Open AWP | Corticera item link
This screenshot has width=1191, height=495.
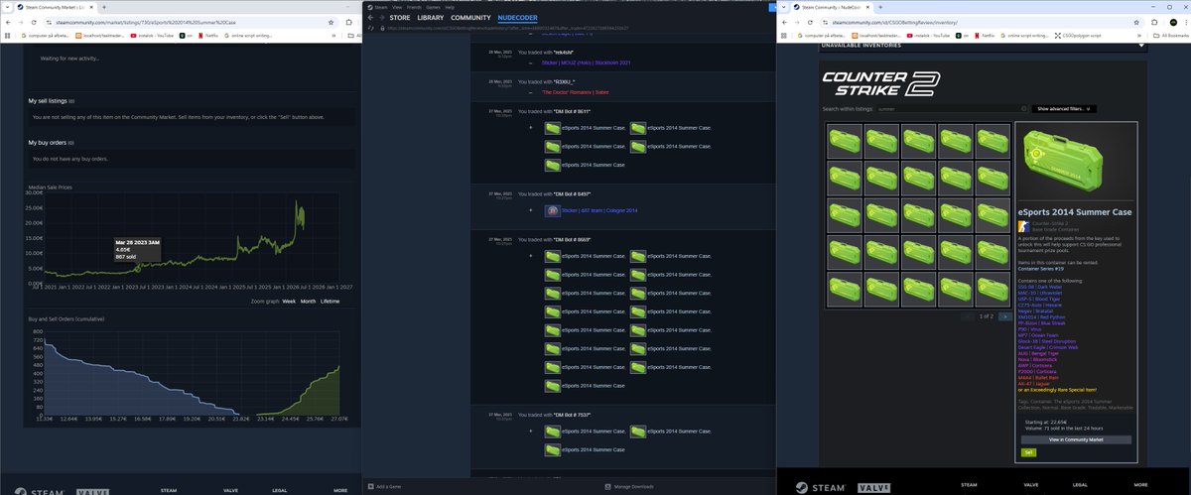click(x=1035, y=366)
